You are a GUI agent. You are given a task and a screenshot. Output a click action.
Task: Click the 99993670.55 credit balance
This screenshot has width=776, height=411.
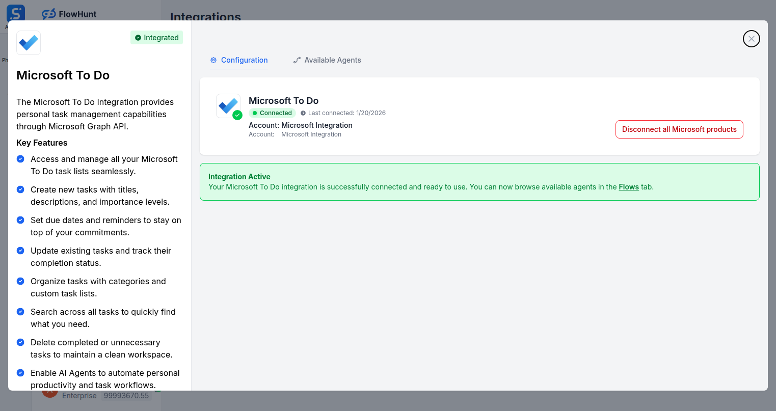click(x=126, y=395)
